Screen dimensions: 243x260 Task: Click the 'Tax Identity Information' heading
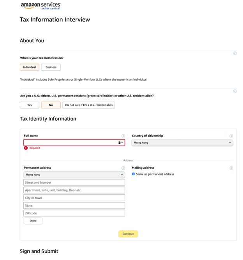[48, 119]
